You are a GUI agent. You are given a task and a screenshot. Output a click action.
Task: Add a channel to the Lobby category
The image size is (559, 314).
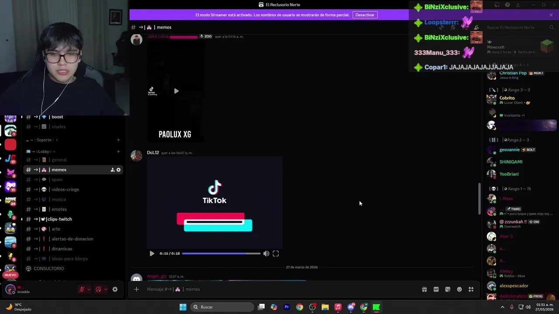tap(118, 151)
